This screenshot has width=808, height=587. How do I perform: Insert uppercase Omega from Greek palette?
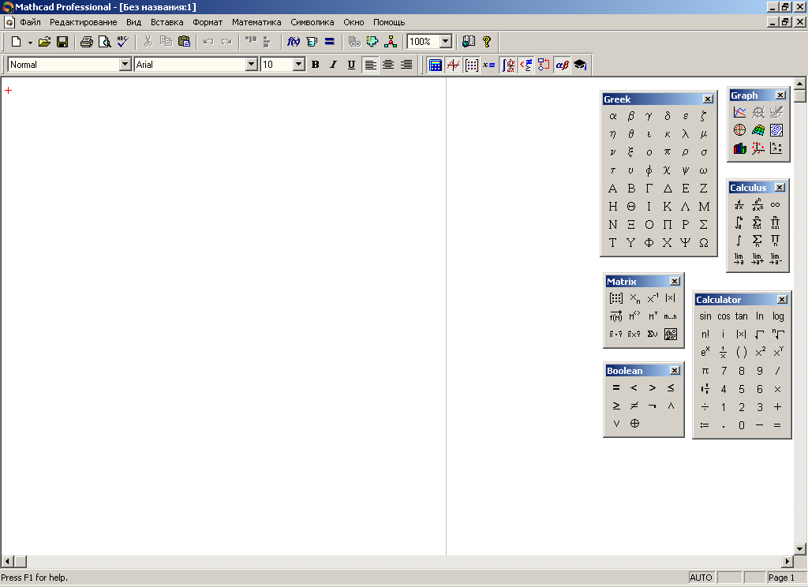(x=703, y=243)
